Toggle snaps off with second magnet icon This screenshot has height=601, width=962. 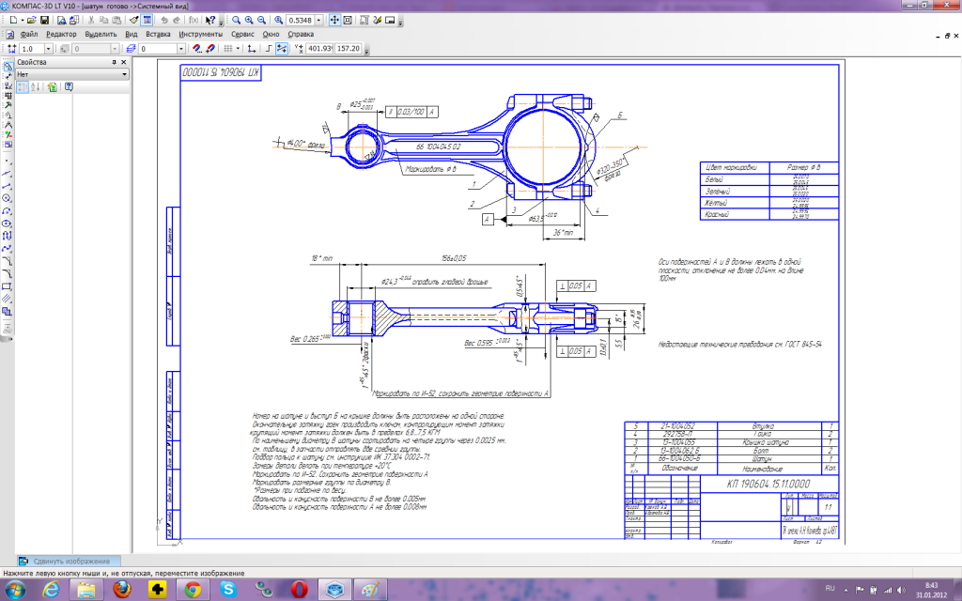[x=209, y=49]
